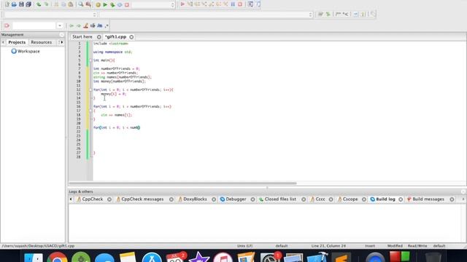
Task: Click the Abort build red square icon
Action: pos(127,5)
